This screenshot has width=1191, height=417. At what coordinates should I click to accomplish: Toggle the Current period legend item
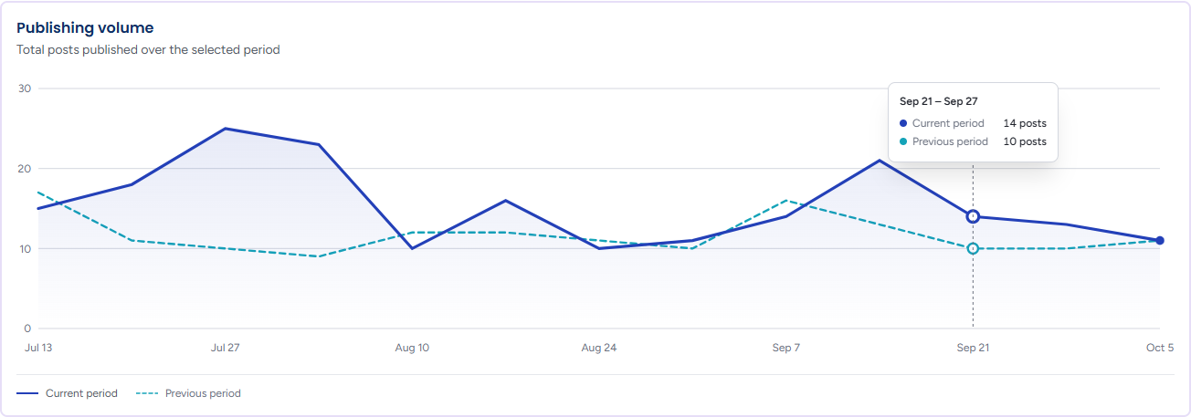pyautogui.click(x=68, y=393)
